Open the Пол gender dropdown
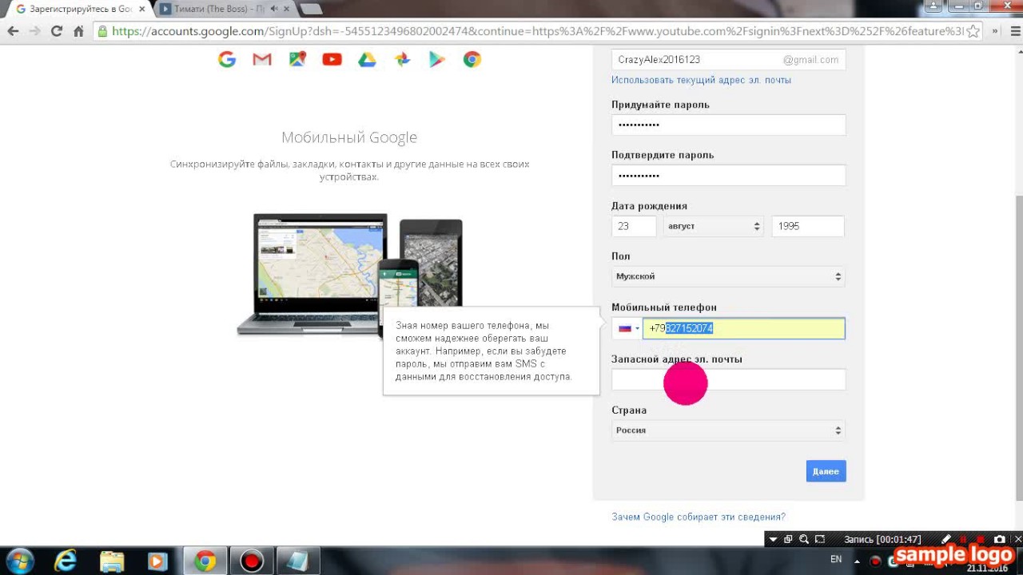The height and width of the screenshot is (575, 1023). [728, 276]
